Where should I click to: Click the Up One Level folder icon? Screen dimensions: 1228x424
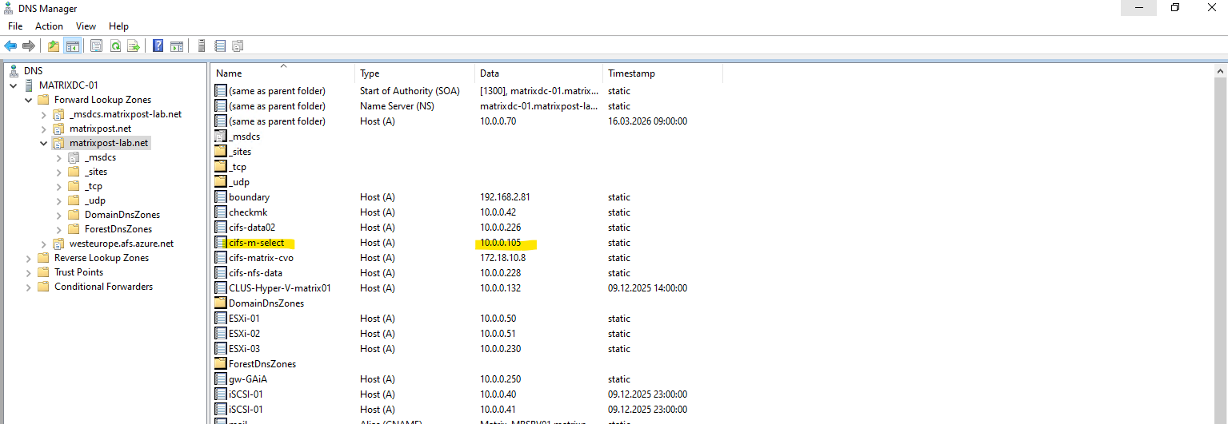coord(54,46)
